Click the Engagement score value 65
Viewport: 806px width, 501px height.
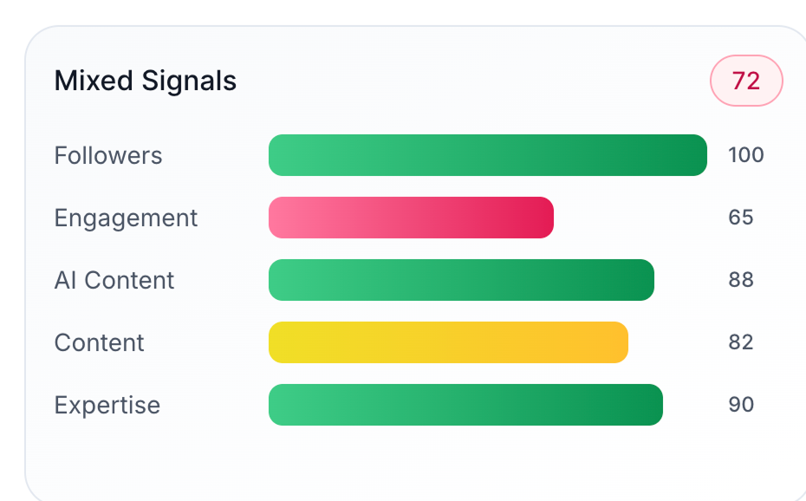coord(741,218)
